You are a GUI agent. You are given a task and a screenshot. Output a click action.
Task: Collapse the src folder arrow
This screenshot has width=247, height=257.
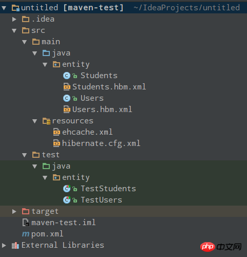(14, 31)
